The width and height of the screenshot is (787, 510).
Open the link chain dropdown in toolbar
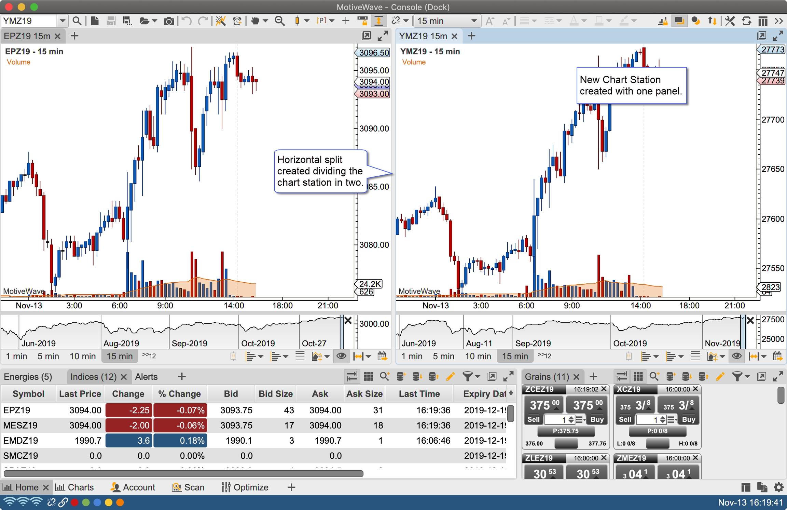coord(406,21)
